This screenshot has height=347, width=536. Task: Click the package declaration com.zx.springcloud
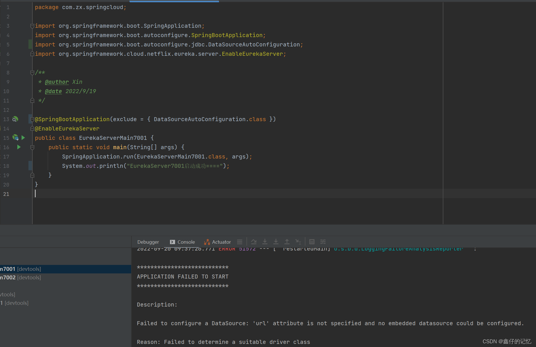(x=93, y=7)
